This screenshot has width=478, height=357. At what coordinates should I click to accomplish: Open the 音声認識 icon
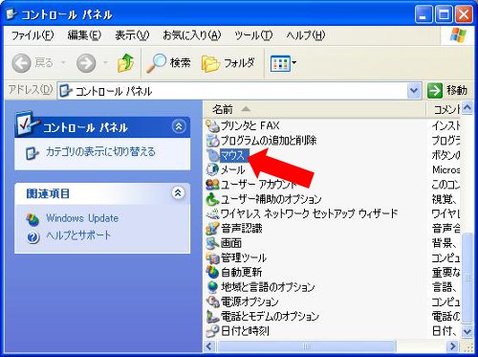[x=212, y=229]
